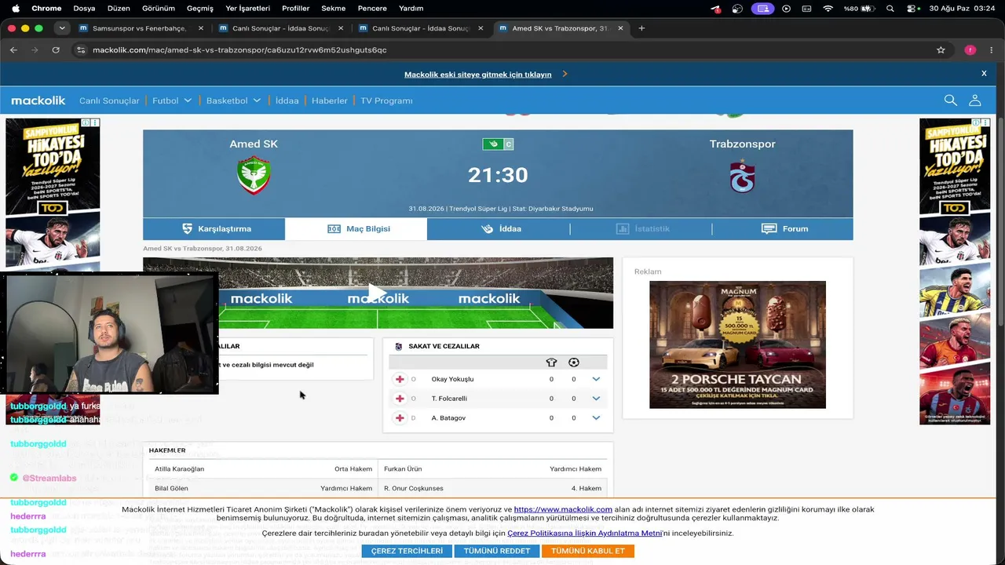This screenshot has width=1005, height=565.
Task: Click the football goals column icon
Action: click(x=574, y=363)
